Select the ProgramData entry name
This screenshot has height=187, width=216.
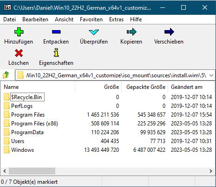27,132
